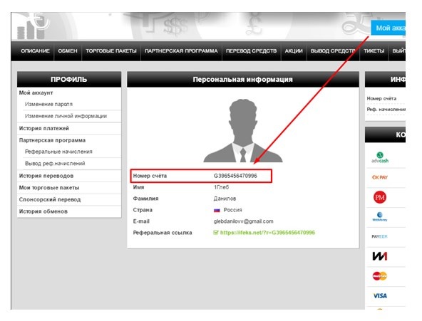Image resolution: width=422 pixels, height=321 pixels.
Task: Click the black and red M payment logo
Action: tap(380, 256)
